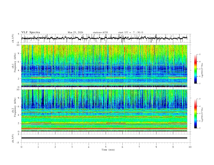
Task: Click time axis tick label "5"
Action: 106,147
